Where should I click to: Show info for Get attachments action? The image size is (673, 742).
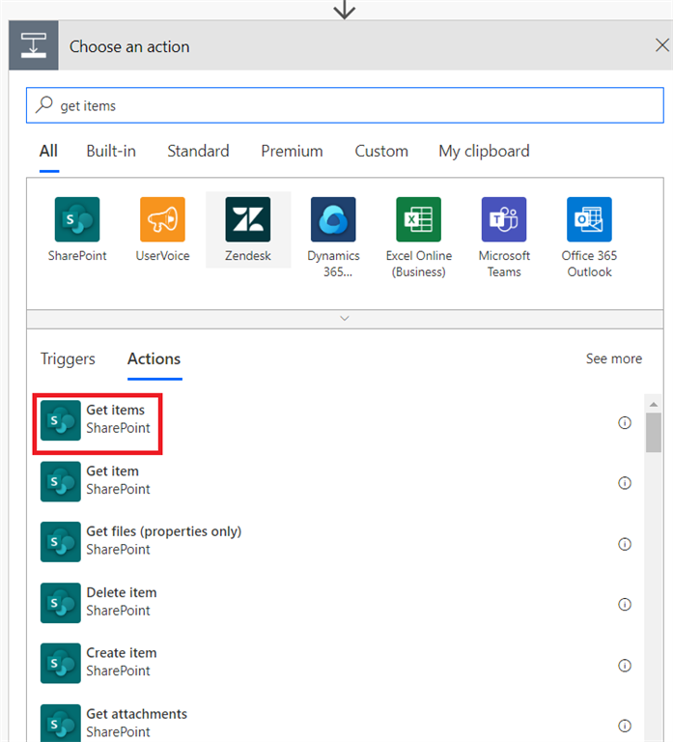pyautogui.click(x=625, y=726)
